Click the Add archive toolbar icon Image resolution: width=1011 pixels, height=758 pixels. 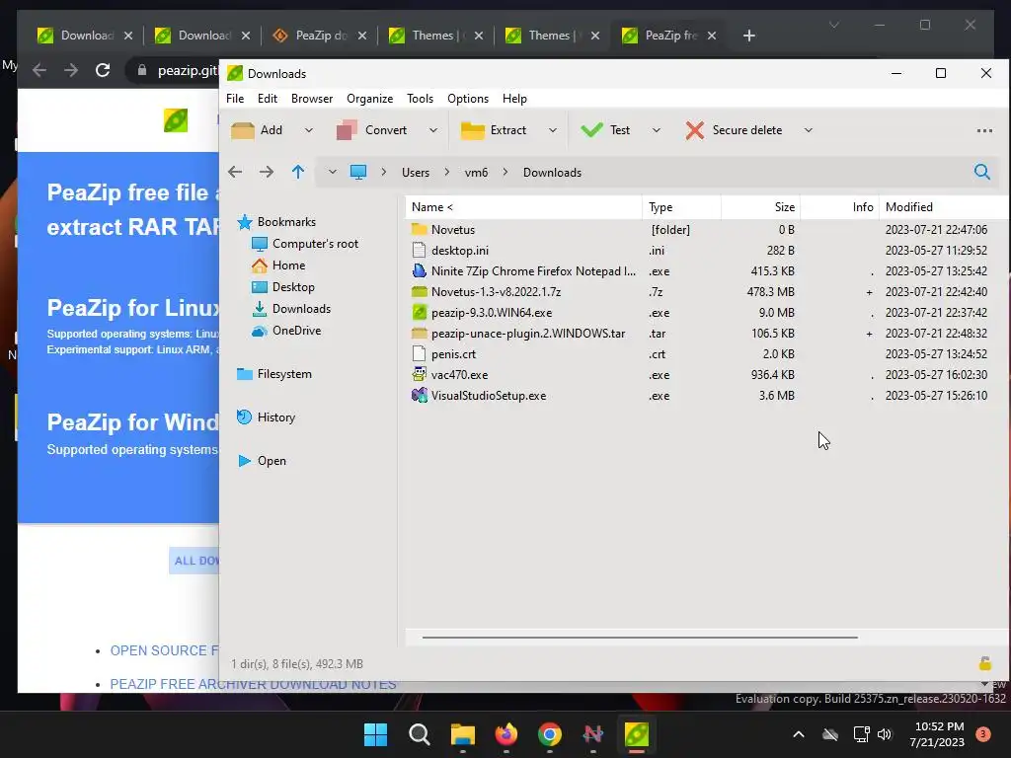(243, 130)
